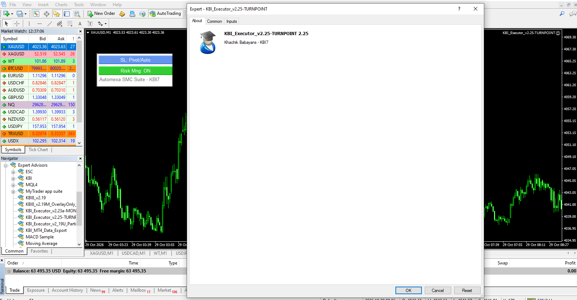Screen dimensions: 577x300
Task: Confirm with the OK button
Action: [408, 290]
